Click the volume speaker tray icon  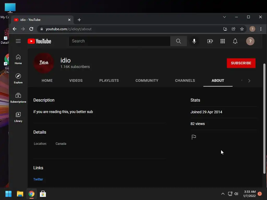coord(236,194)
